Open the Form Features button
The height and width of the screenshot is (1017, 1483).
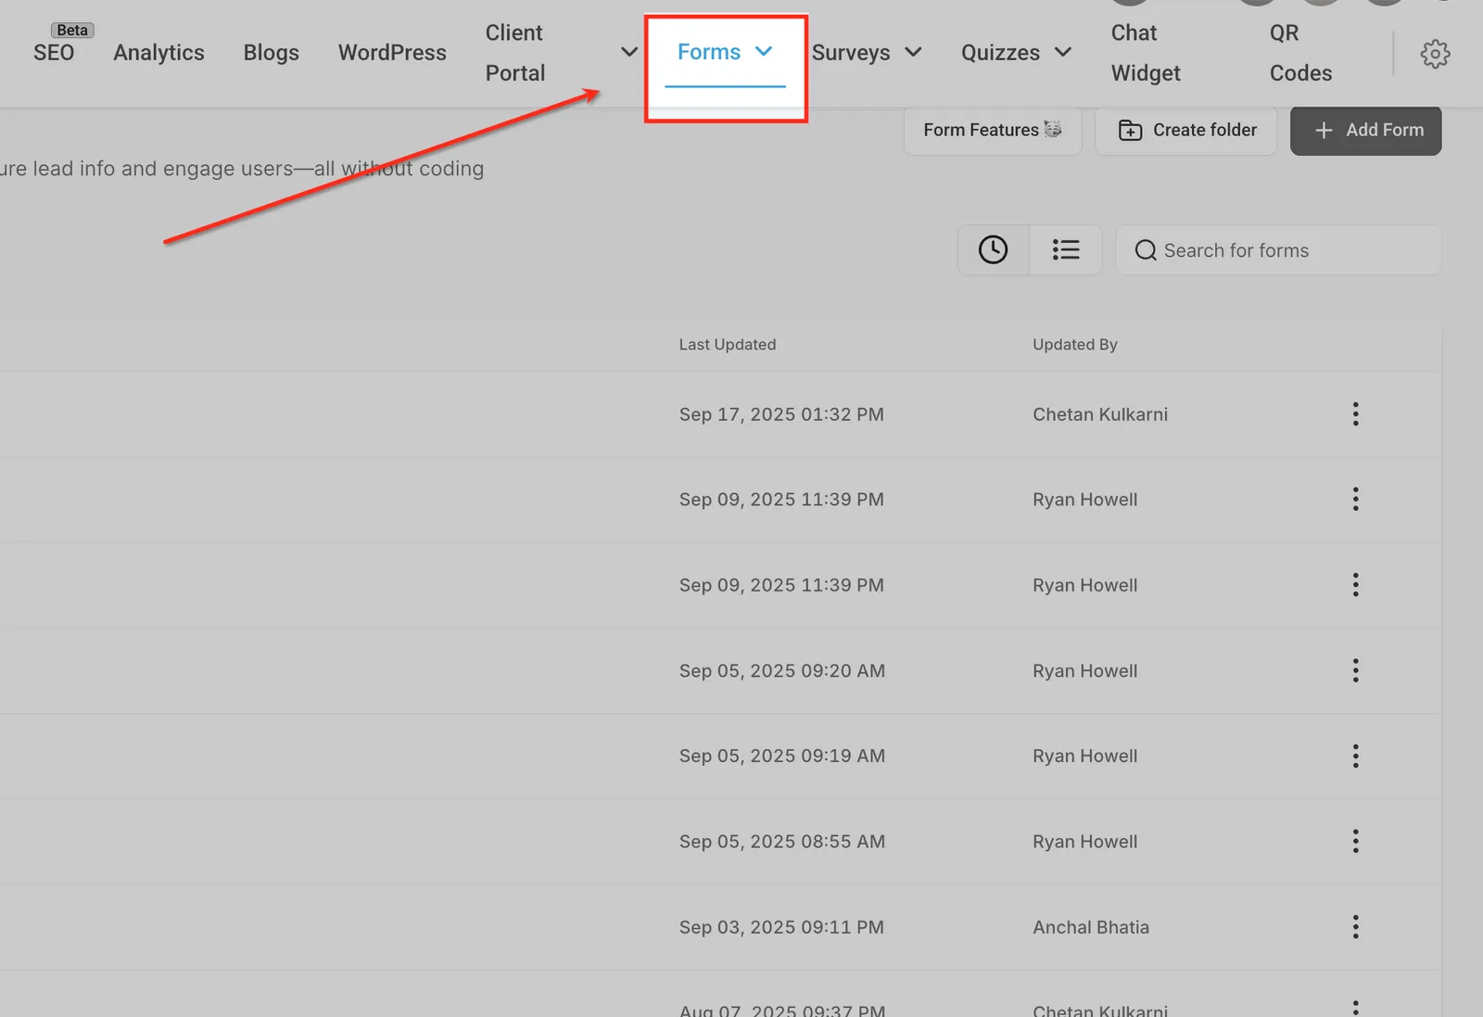coord(992,130)
